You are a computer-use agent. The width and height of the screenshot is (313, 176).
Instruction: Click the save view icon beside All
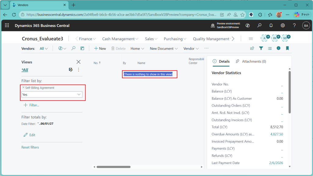click(71, 70)
